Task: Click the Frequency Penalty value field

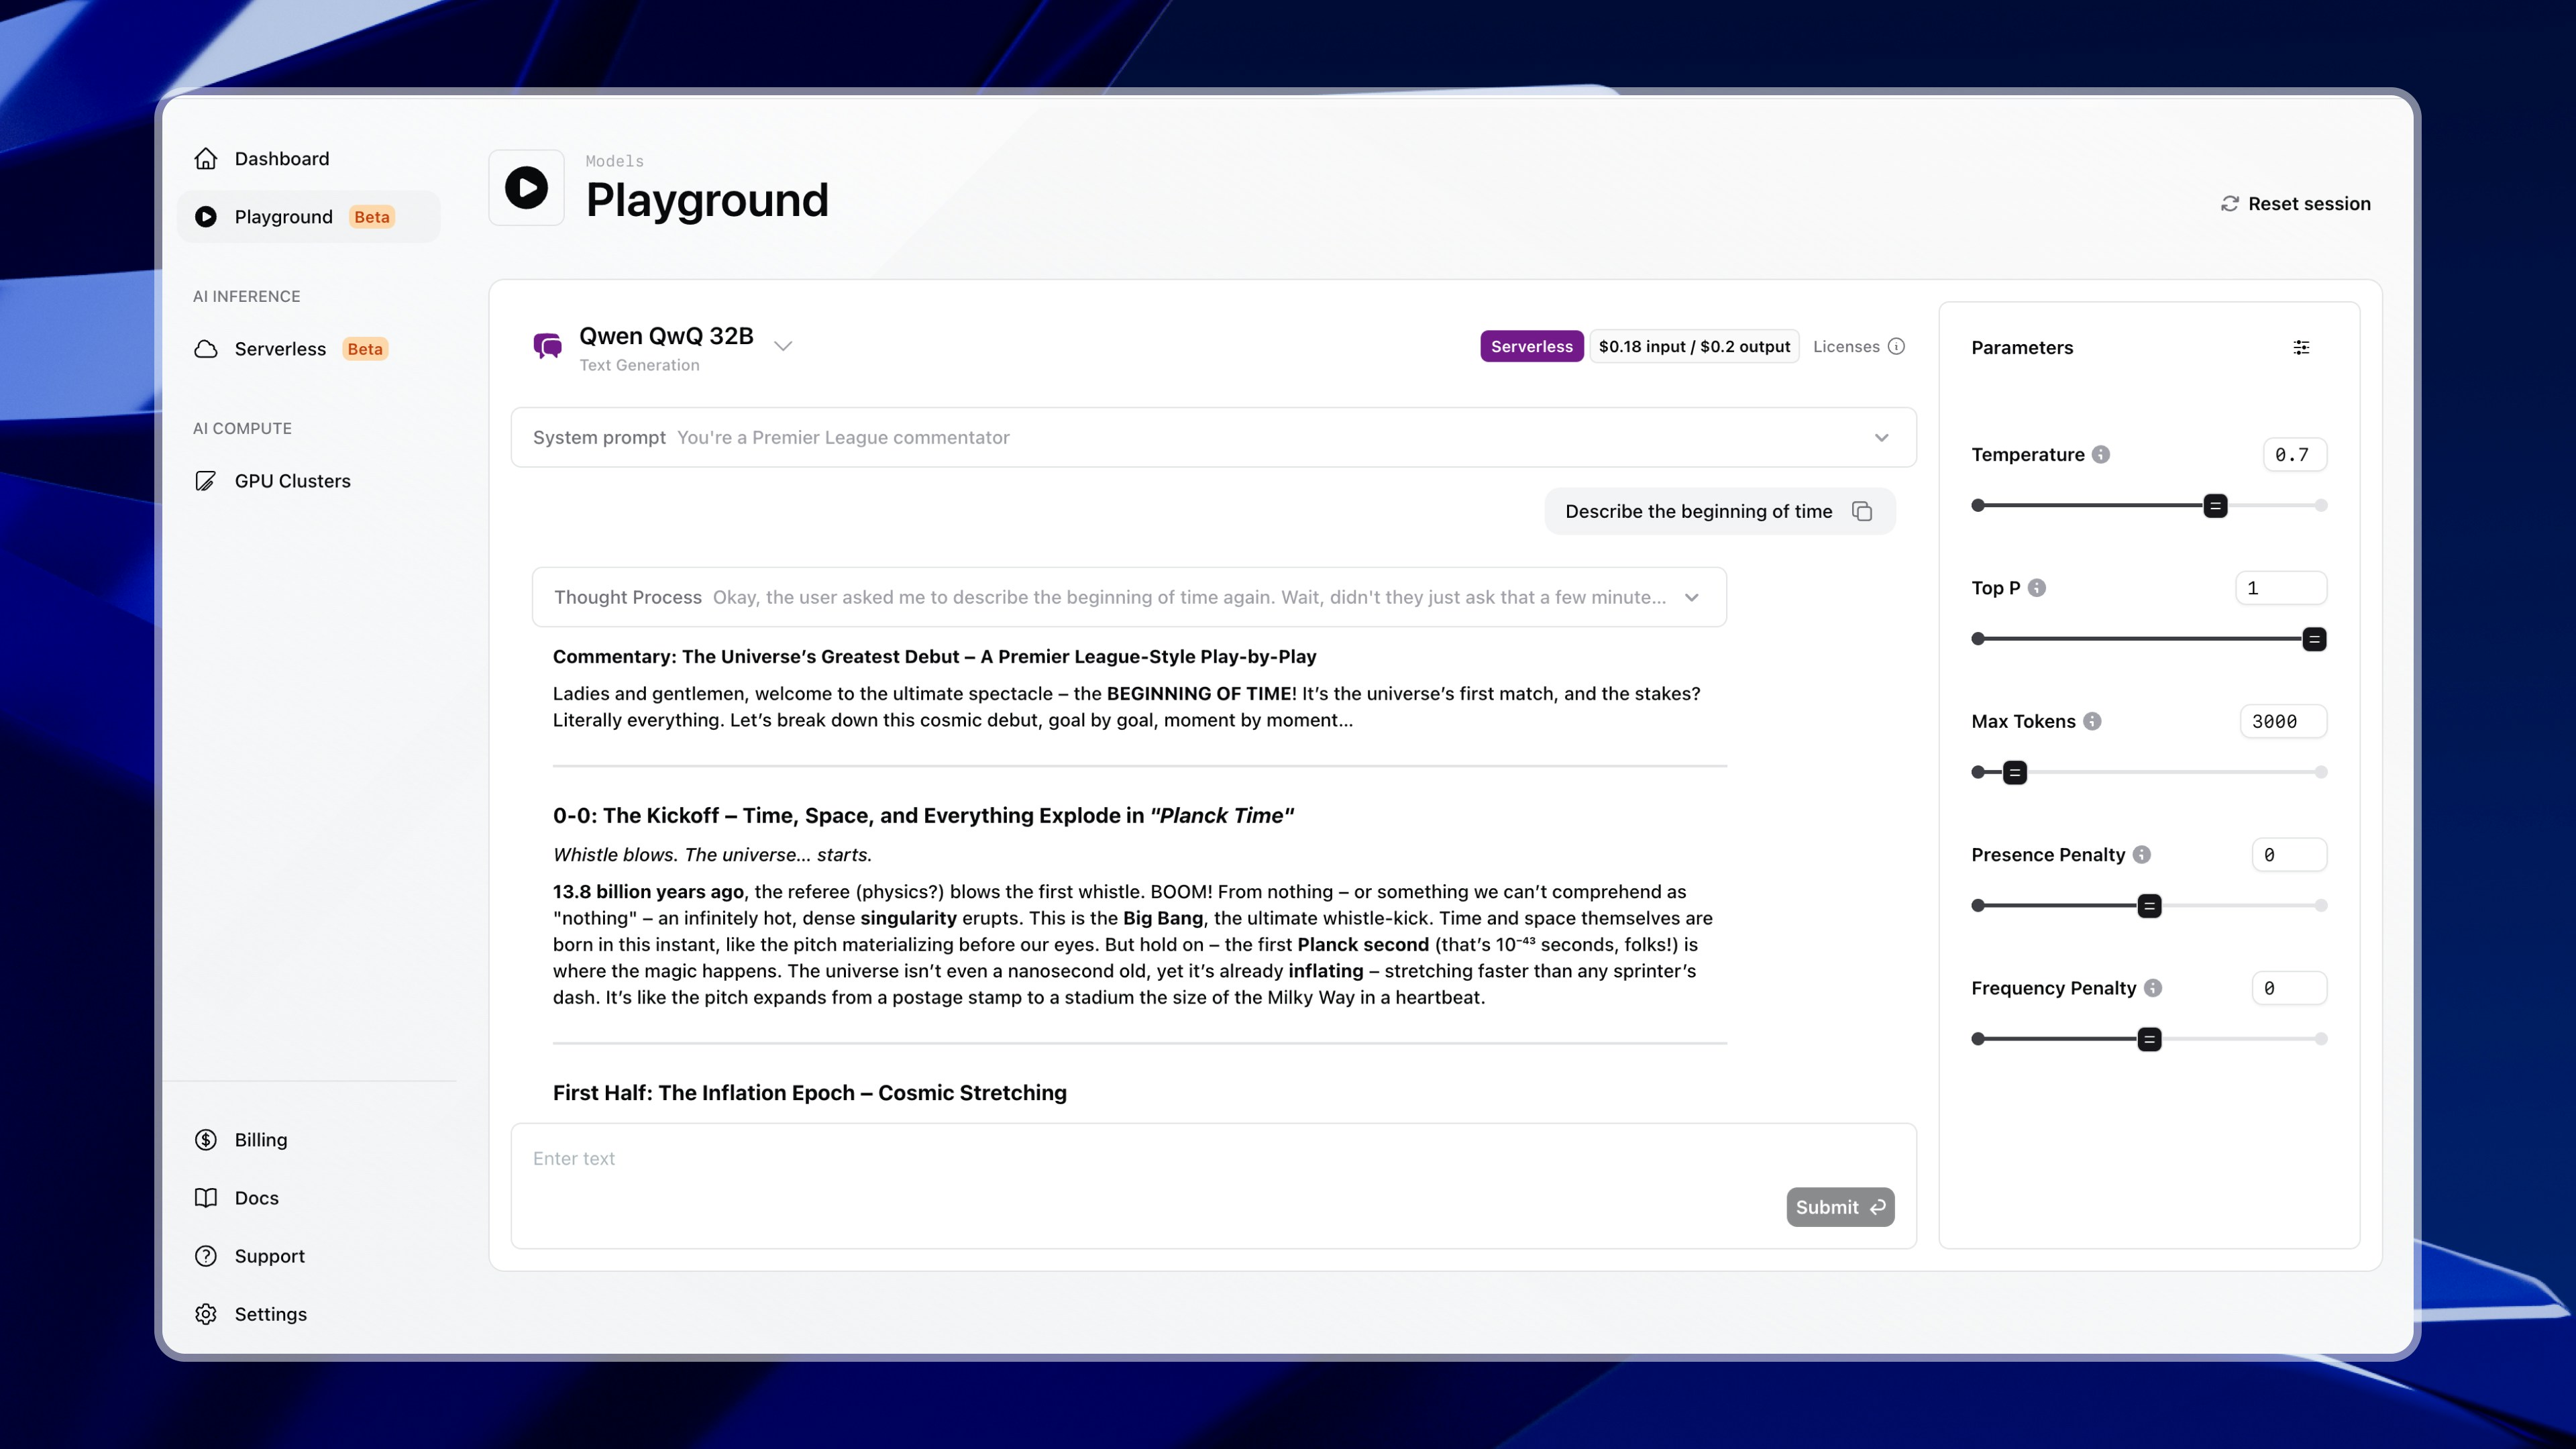Action: [2289, 988]
